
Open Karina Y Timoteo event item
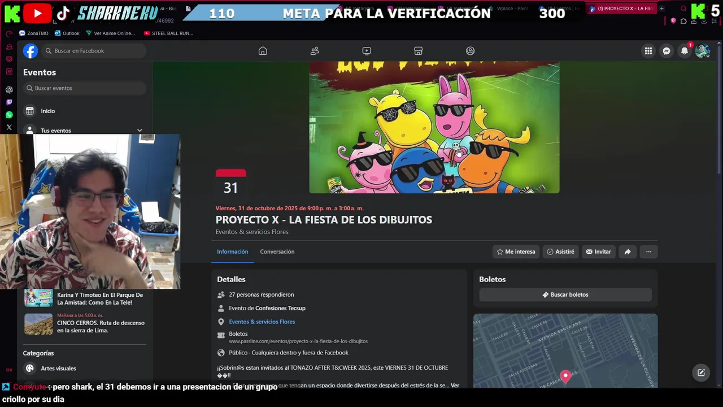pyautogui.click(x=85, y=298)
